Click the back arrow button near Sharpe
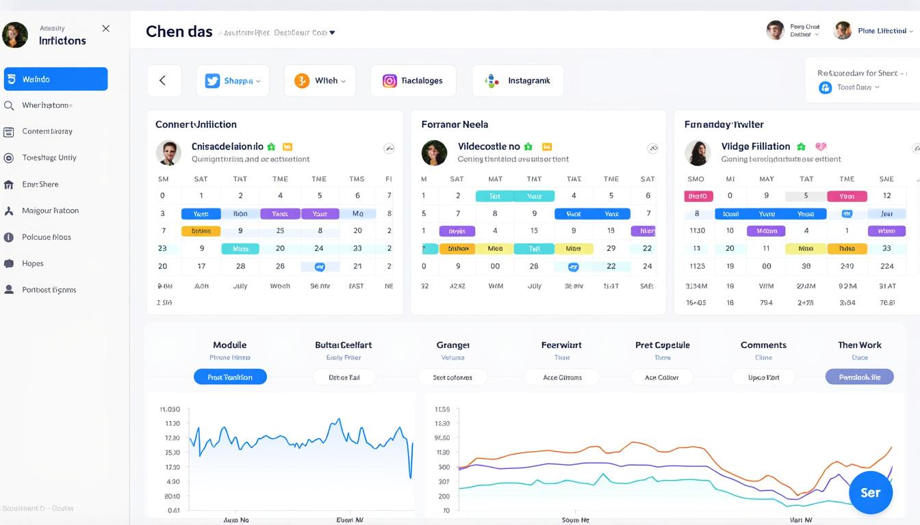 point(164,80)
